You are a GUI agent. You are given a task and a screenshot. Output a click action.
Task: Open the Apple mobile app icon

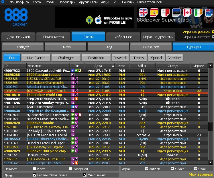click(98, 20)
